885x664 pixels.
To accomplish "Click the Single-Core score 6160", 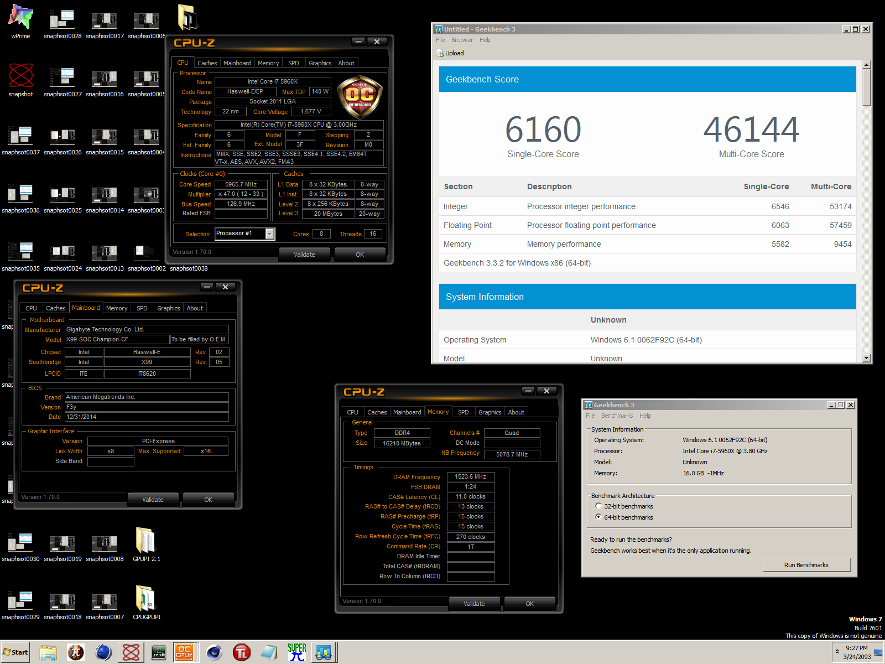I will (x=543, y=129).
